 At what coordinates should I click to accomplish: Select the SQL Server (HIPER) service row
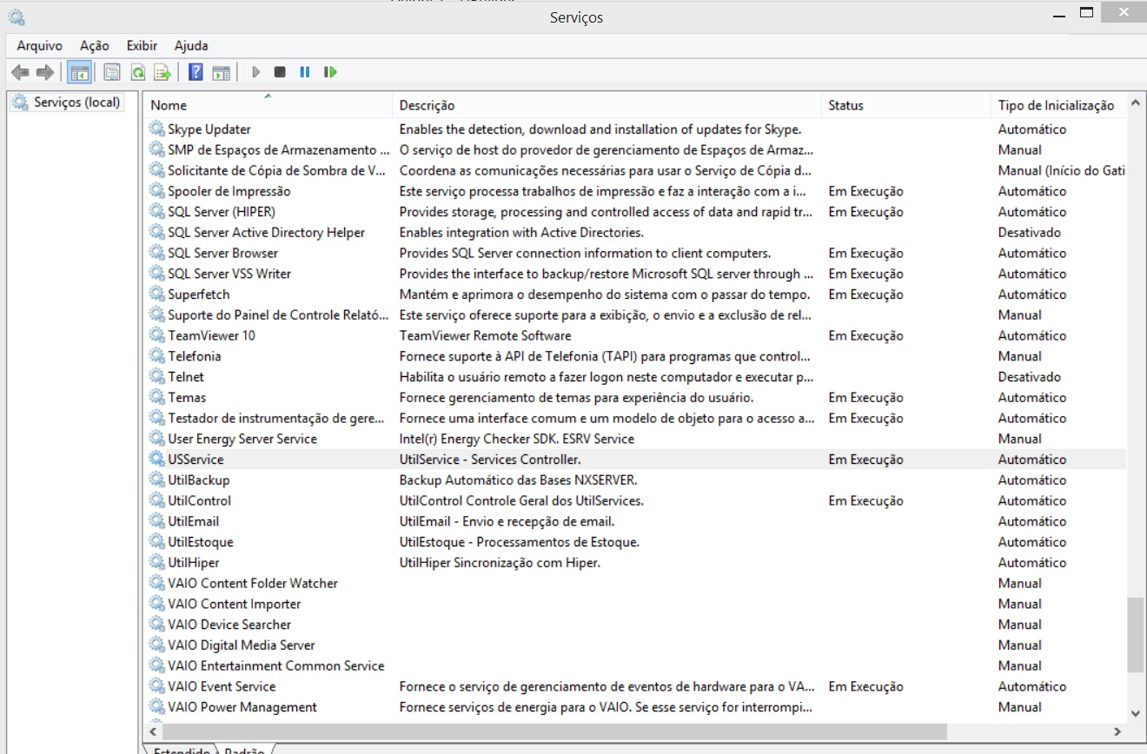tap(635, 212)
